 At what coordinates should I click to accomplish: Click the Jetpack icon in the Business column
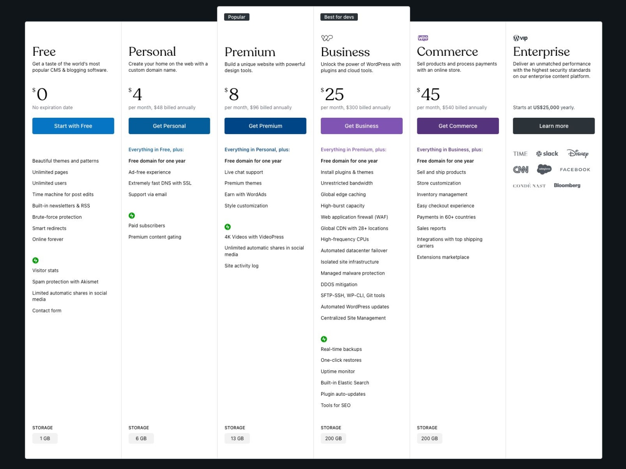coord(324,339)
